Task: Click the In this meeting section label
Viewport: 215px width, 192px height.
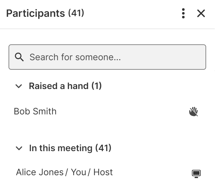Action: click(x=60, y=148)
